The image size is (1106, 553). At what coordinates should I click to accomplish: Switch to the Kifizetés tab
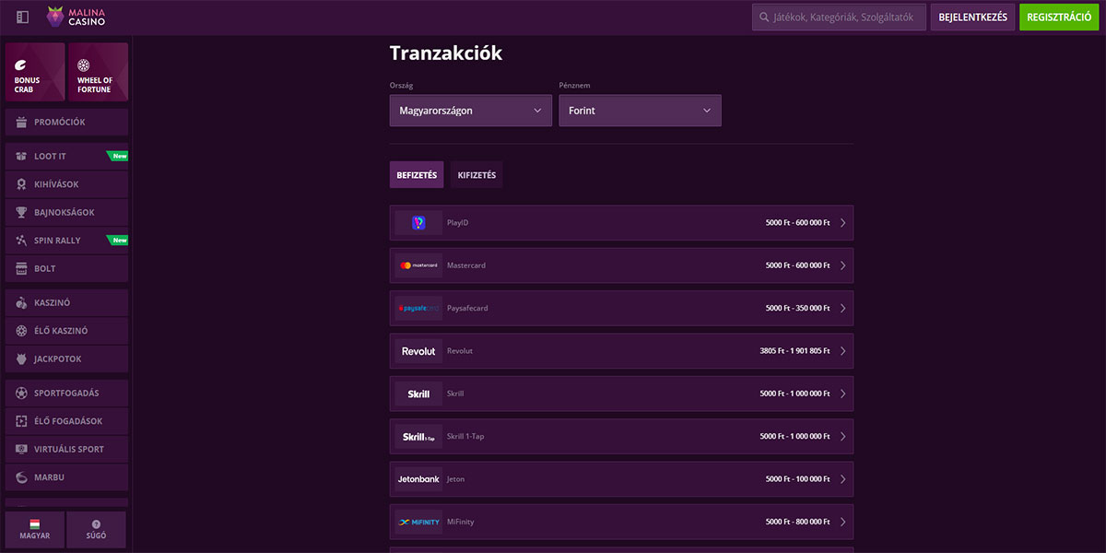coord(477,175)
